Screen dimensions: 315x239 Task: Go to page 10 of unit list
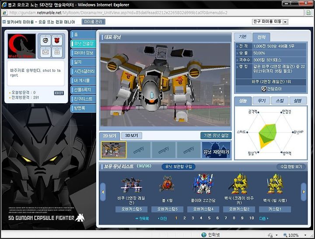click(252, 218)
